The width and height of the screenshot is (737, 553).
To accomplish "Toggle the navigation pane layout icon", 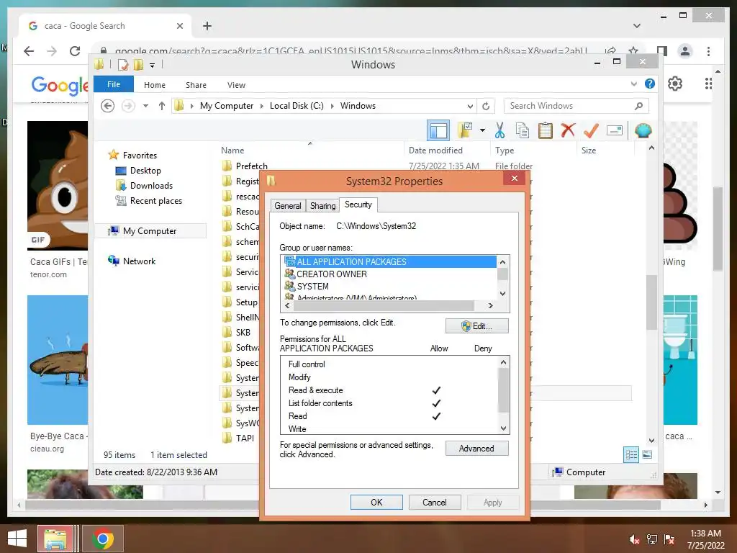I will pyautogui.click(x=438, y=131).
